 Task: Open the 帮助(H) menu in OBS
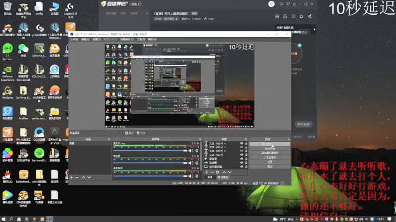point(152,39)
